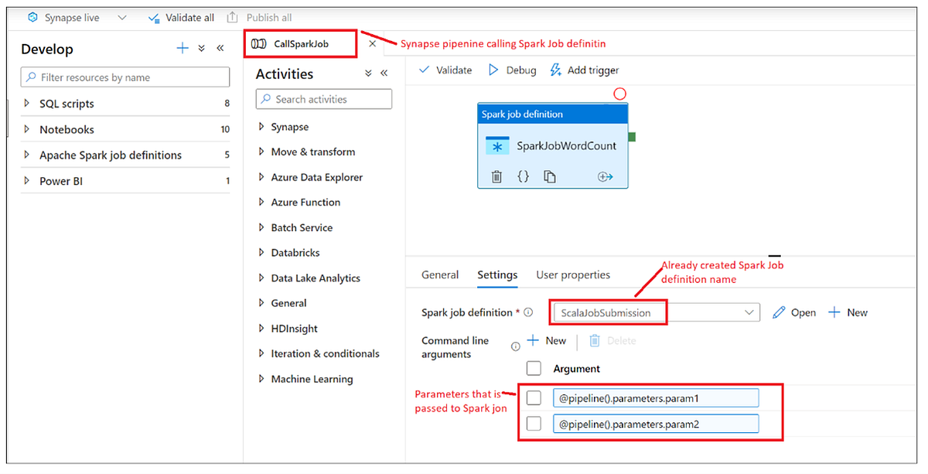Switch to the General tab
Screen dimensions: 928x474
440,275
